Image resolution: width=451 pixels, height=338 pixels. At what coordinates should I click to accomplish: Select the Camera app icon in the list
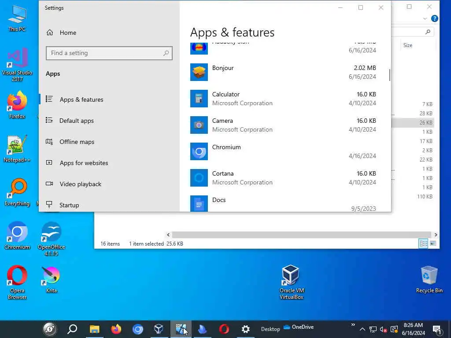[x=199, y=125]
